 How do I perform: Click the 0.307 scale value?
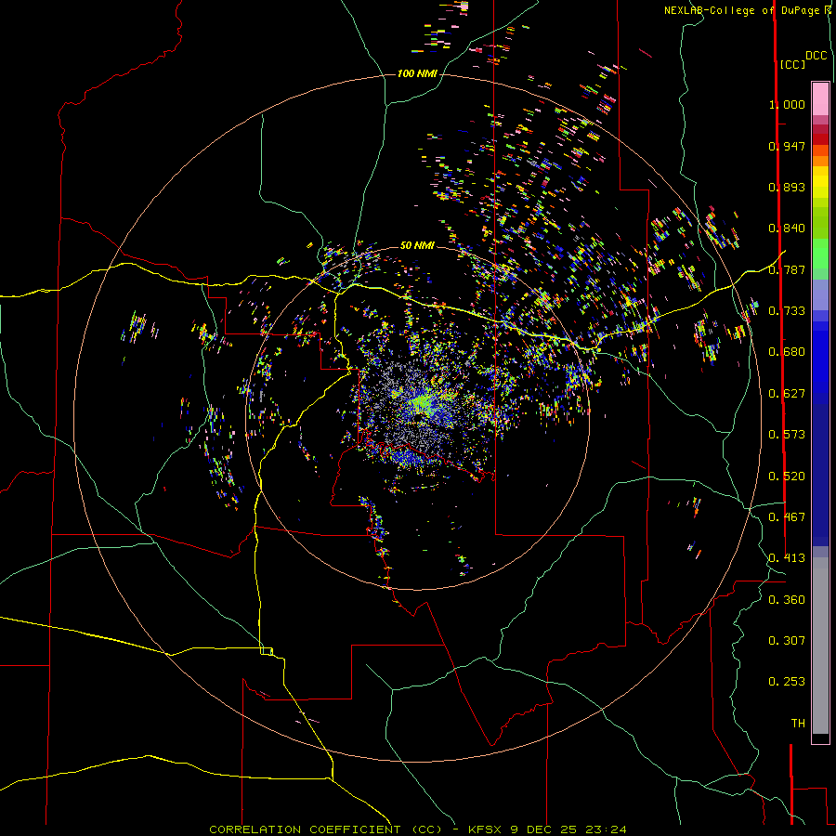[787, 641]
